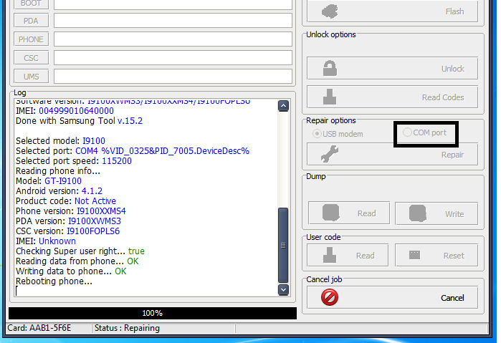Click the stamp icon on Read Codes
Viewport: 501px width, 343px height.
click(x=330, y=97)
